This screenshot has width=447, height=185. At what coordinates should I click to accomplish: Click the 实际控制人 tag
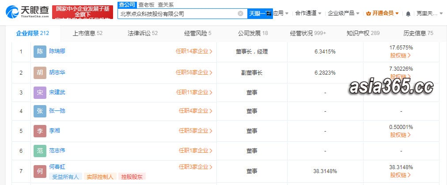100,177
